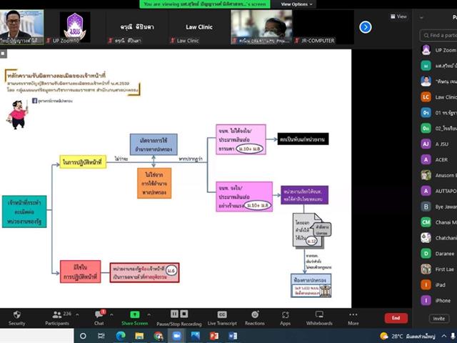
Task: Select the Law Clinic video tile
Action: click(199, 27)
